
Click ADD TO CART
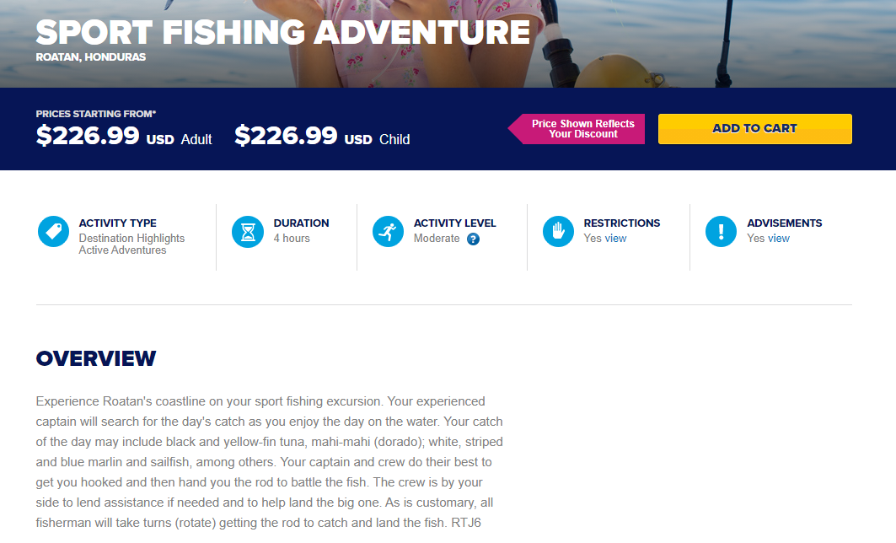[754, 128]
